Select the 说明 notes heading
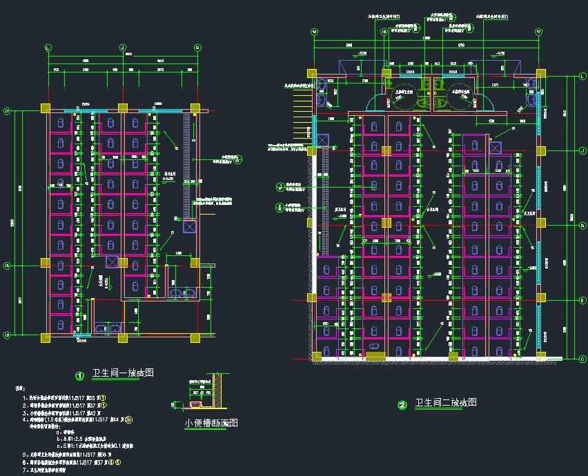The width and height of the screenshot is (588, 476). click(x=20, y=388)
